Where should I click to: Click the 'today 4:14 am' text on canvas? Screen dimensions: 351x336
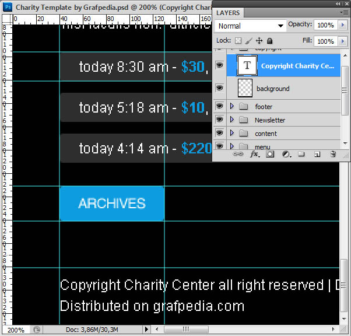[x=124, y=149]
